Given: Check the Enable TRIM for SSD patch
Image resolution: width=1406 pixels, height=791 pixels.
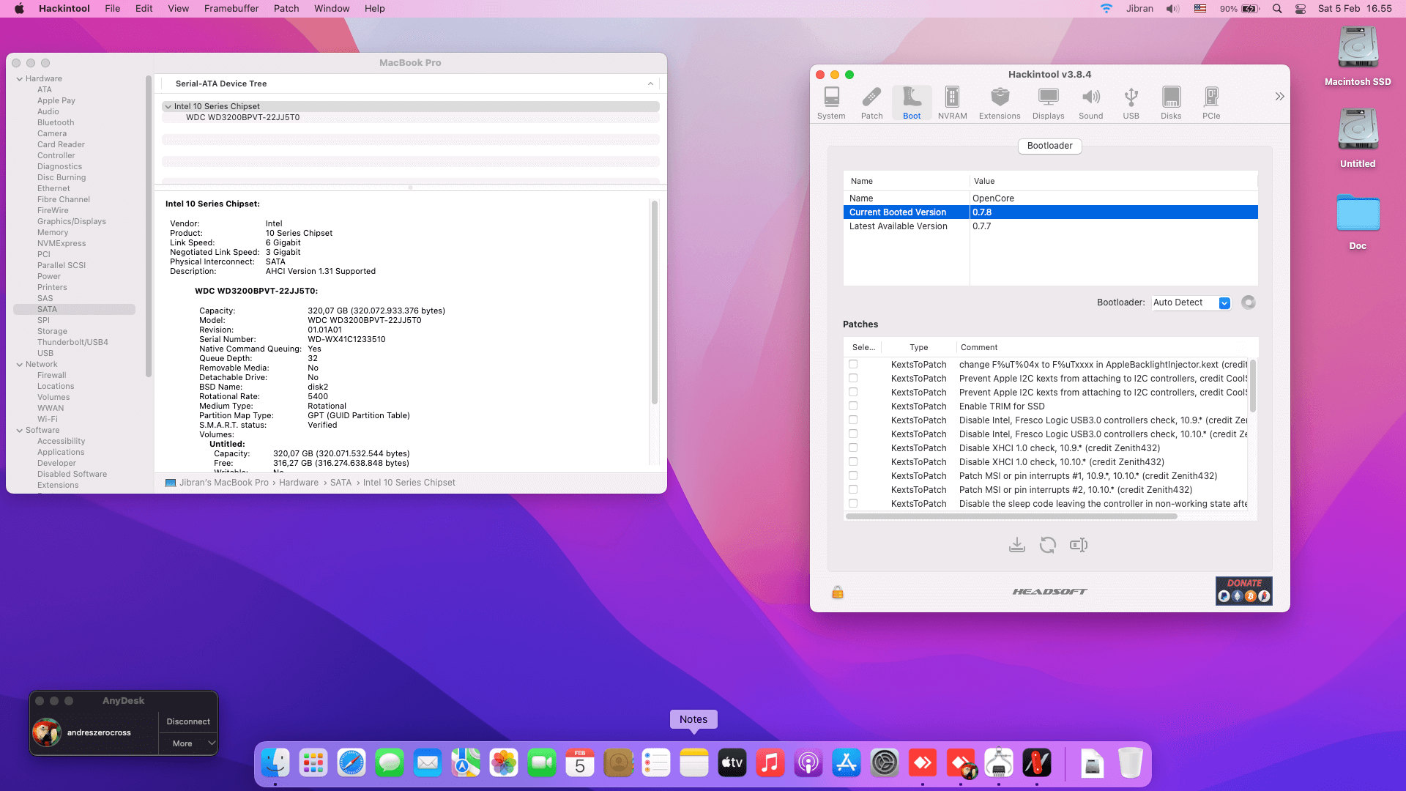Looking at the screenshot, I should [x=853, y=406].
